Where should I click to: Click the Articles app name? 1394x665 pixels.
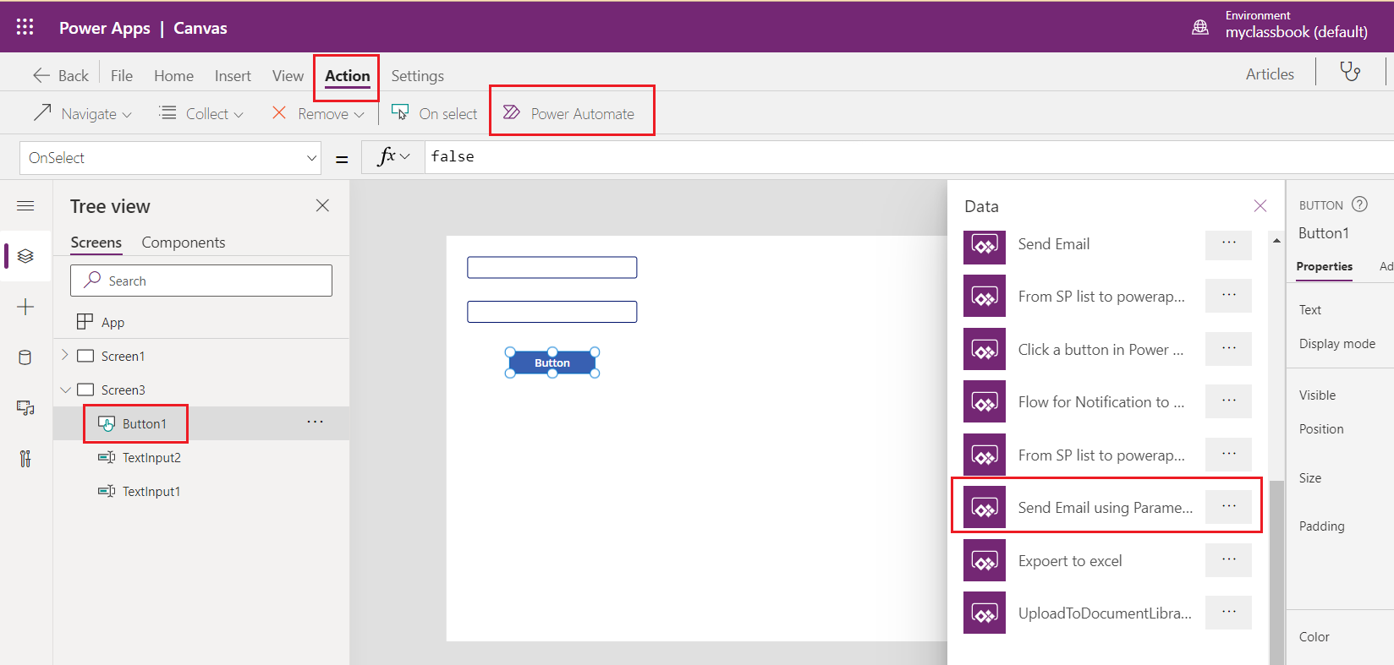click(x=1270, y=74)
